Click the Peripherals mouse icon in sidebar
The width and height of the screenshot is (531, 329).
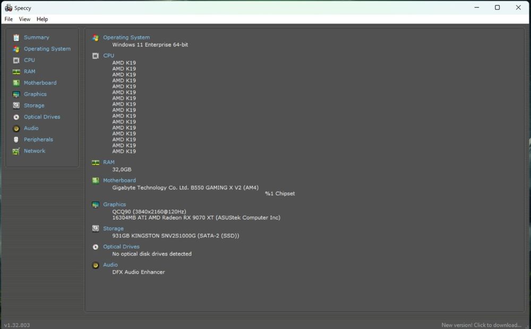(x=16, y=140)
